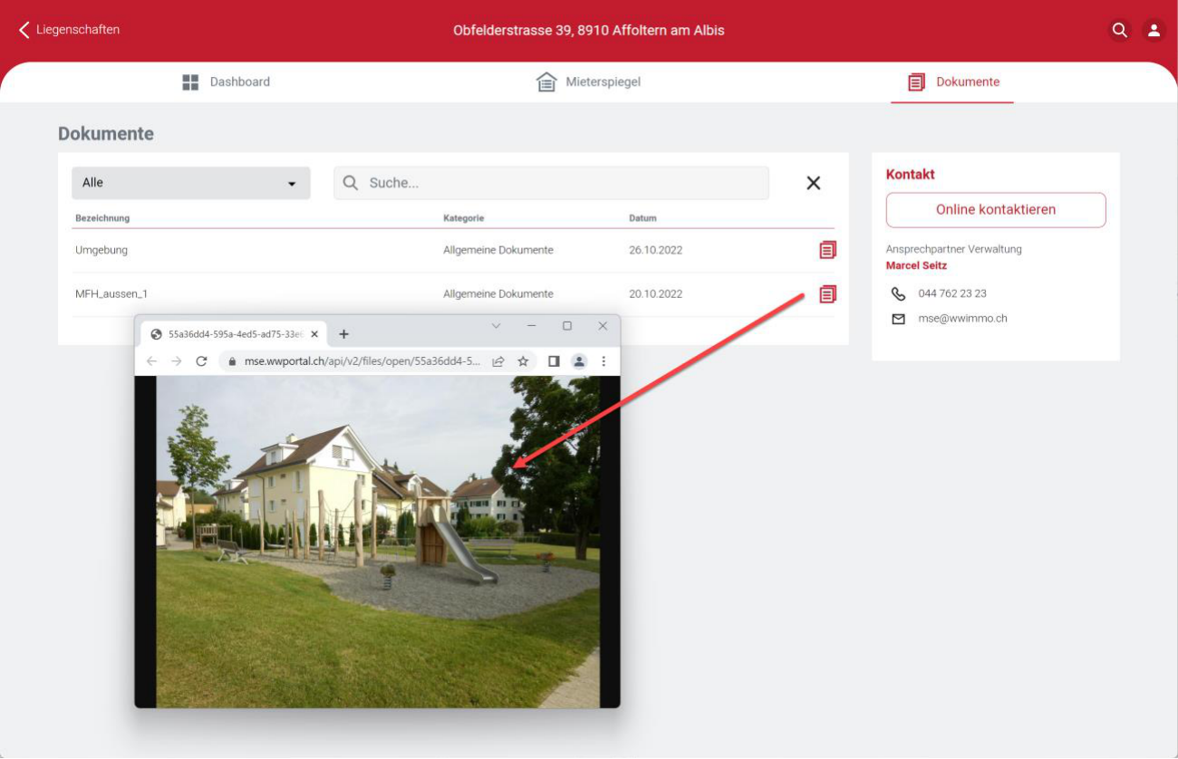Open the Marcel Seitz contact link
Image resolution: width=1178 pixels, height=759 pixels.
click(x=916, y=265)
